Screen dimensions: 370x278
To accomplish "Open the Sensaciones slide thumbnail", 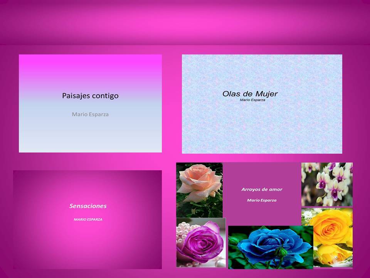I will [87, 220].
